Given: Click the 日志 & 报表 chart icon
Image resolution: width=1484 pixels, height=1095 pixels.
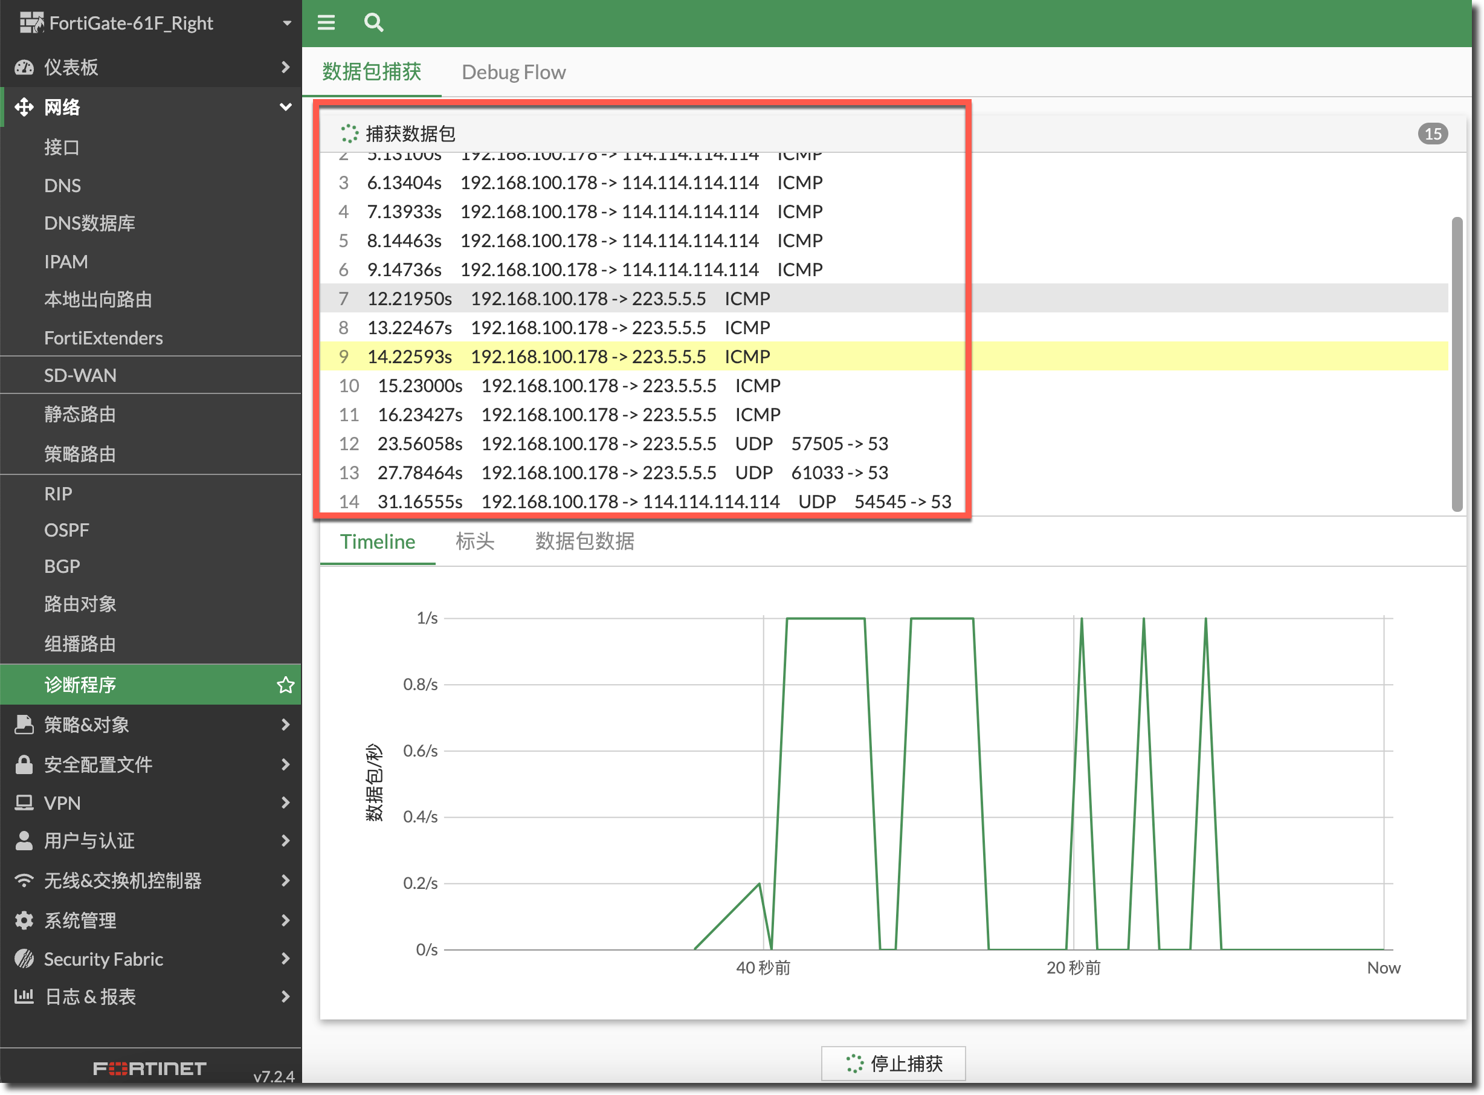Looking at the screenshot, I should coord(25,996).
